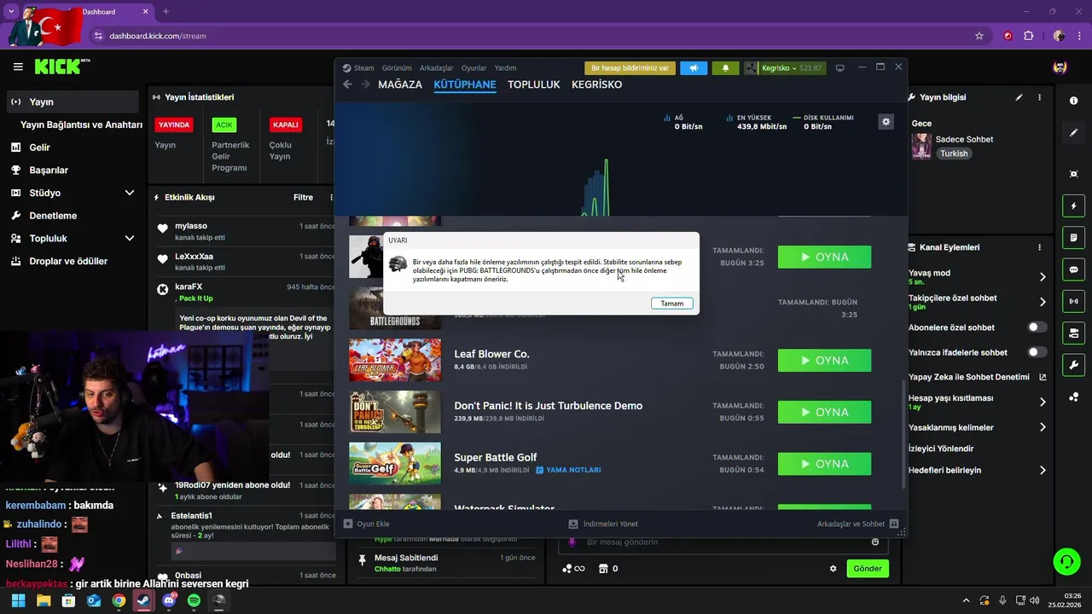Show hidden system tray icons
Screen dimensions: 1092x614
[966, 600]
